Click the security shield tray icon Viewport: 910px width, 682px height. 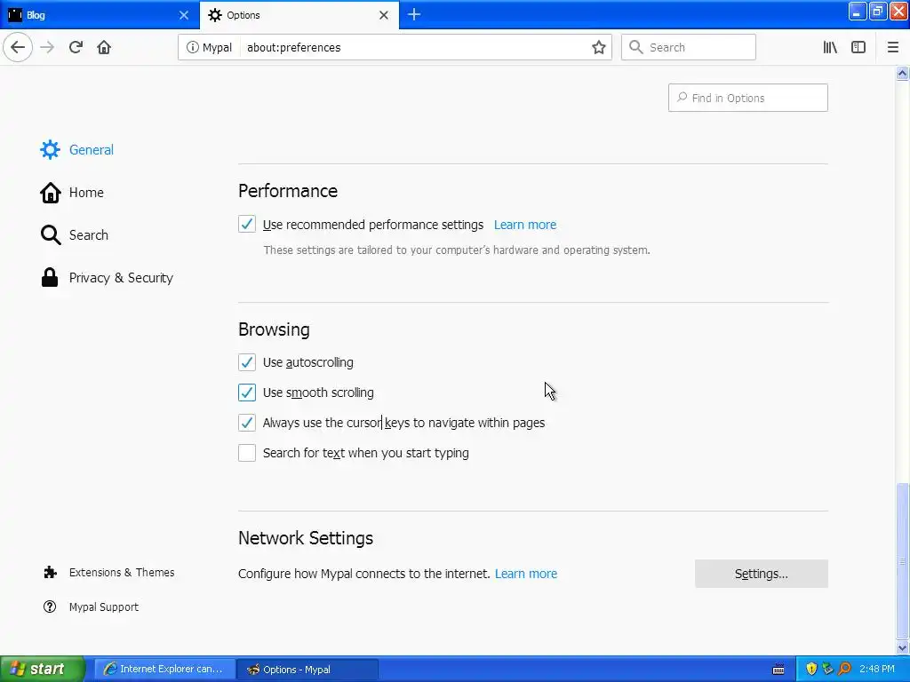[x=811, y=670]
